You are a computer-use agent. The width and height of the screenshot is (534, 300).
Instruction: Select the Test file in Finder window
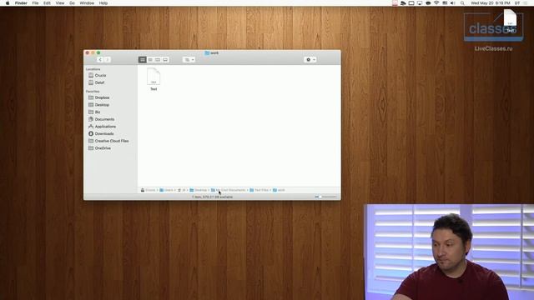(154, 79)
